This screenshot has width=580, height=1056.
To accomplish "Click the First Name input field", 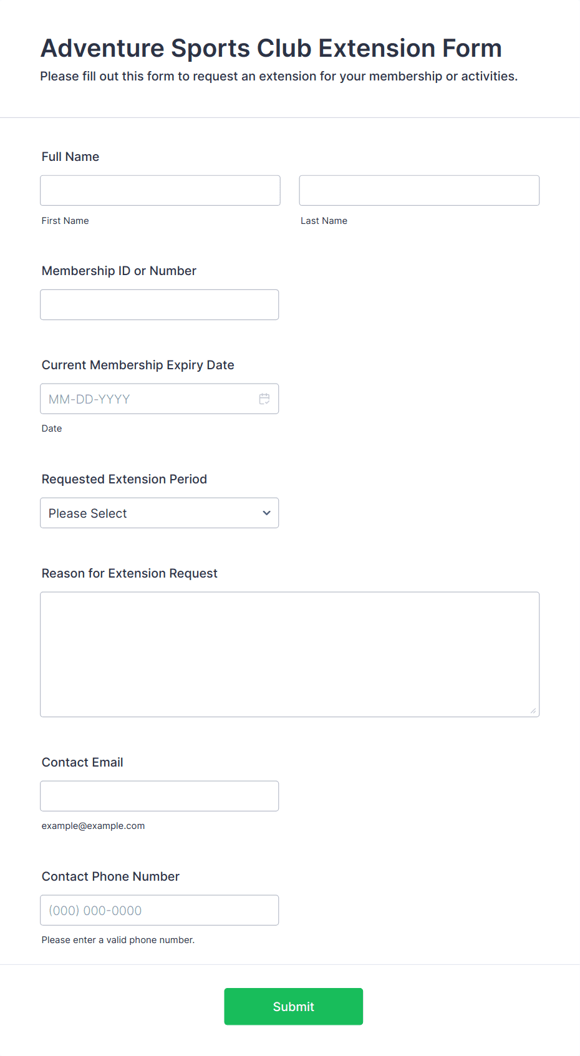I will point(160,190).
